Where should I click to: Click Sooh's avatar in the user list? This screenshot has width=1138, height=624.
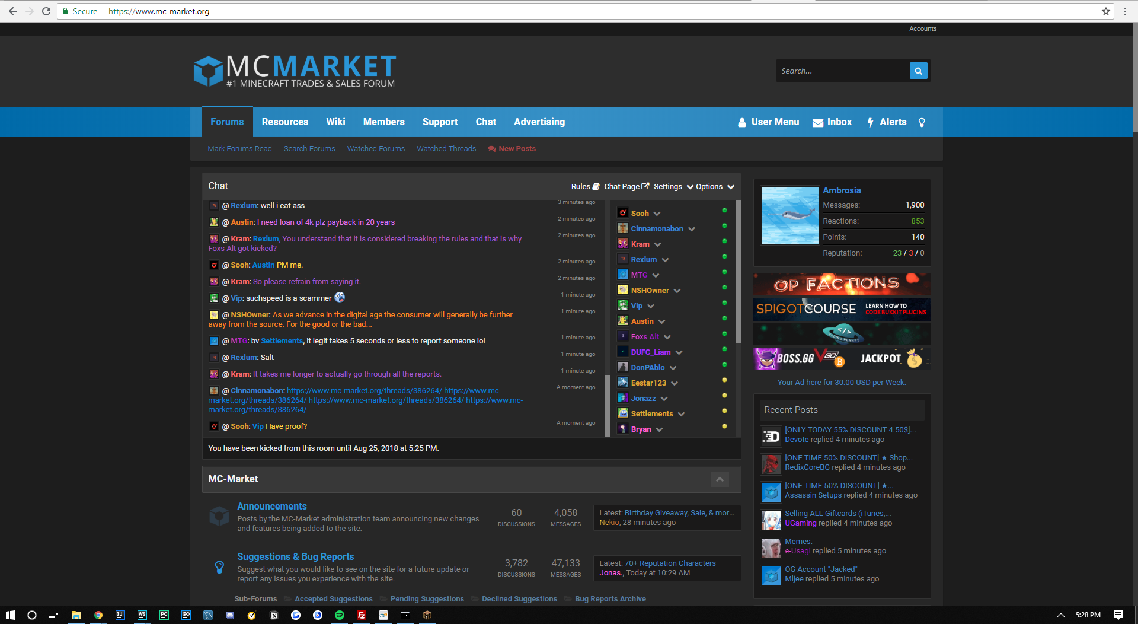[623, 213]
